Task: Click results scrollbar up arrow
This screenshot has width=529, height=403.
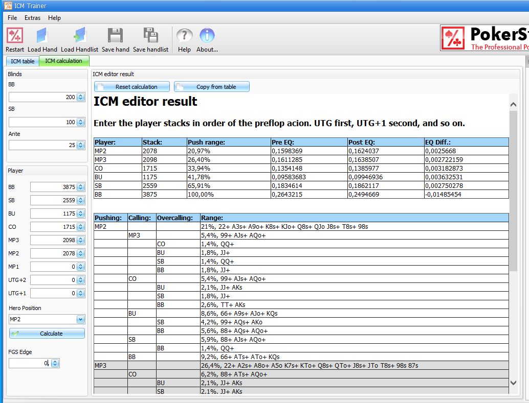Action: pos(513,105)
